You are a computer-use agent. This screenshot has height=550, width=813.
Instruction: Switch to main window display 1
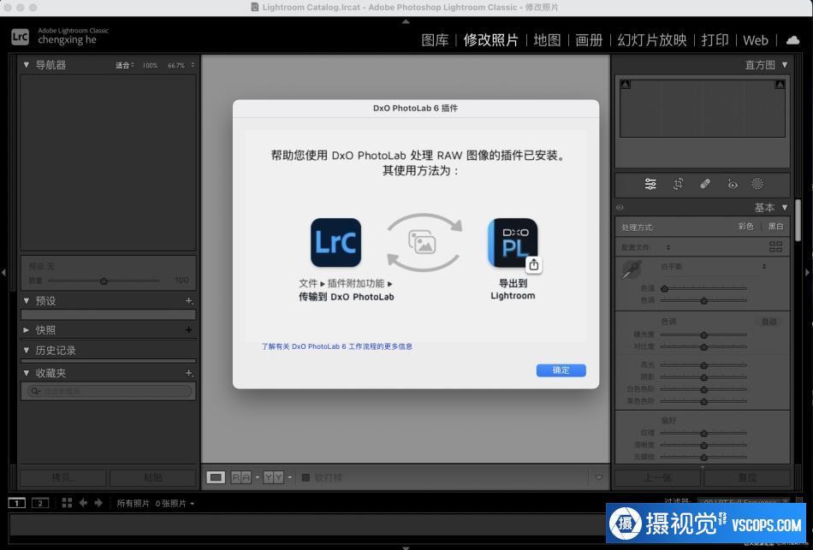point(16,503)
